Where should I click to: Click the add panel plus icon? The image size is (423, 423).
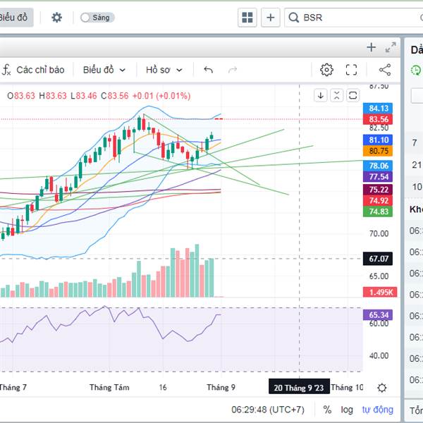click(x=372, y=47)
